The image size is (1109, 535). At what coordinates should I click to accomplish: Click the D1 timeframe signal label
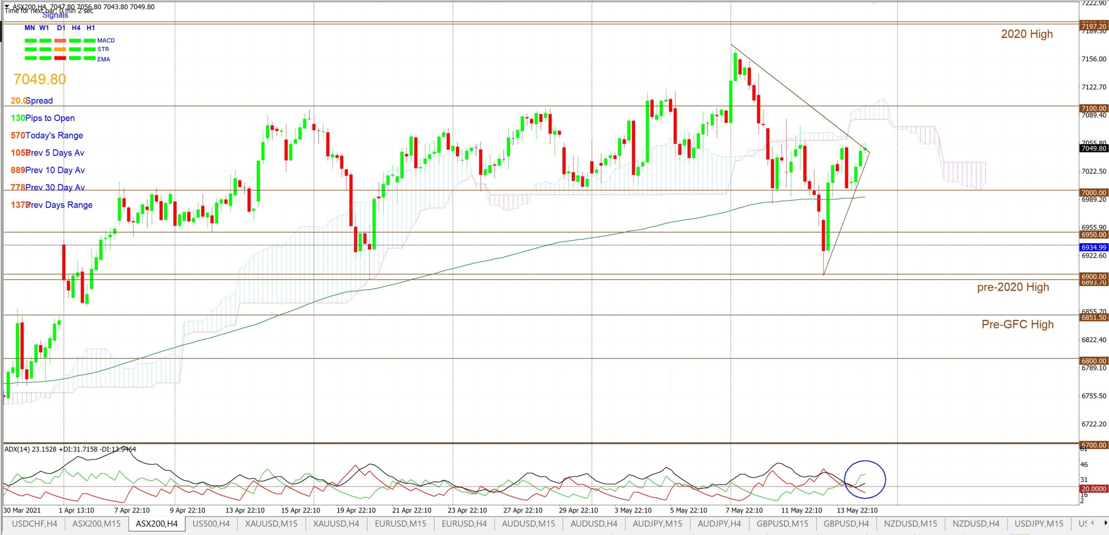tap(61, 28)
